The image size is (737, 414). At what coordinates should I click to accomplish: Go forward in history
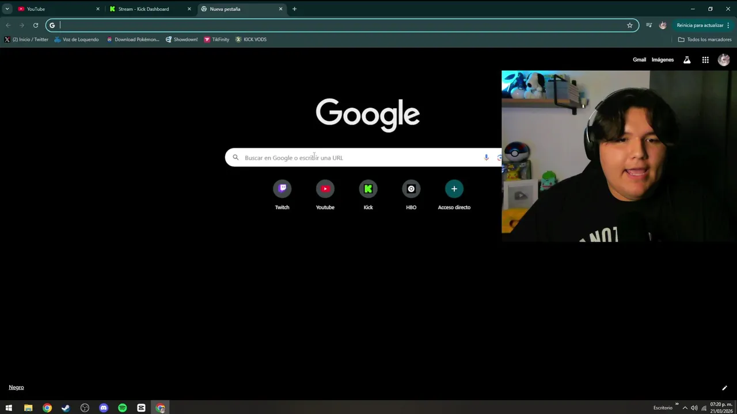22,25
